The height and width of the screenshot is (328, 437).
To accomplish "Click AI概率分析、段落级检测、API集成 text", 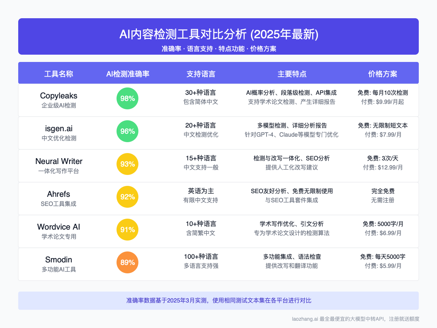I will (292, 93).
